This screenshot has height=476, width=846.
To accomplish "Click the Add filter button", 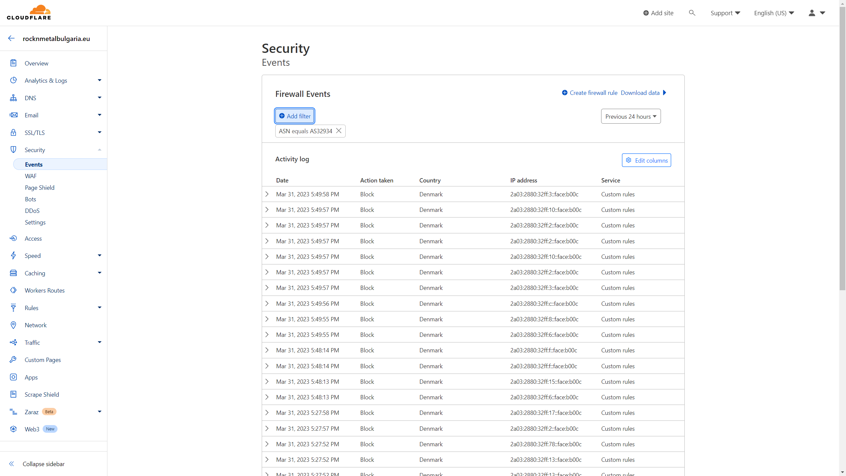I will click(x=294, y=116).
